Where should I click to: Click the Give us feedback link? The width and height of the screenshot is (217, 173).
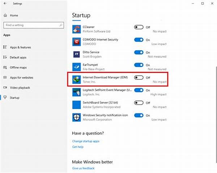83,168
